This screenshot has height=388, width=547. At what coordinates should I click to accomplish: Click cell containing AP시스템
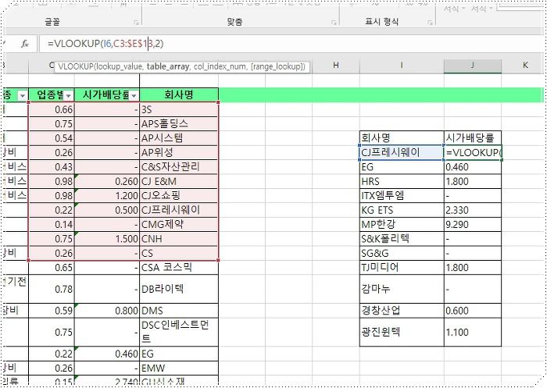[x=179, y=138]
